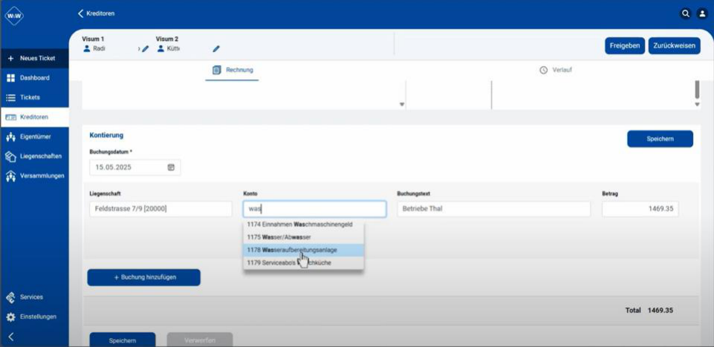Edit Visum 1 with pencil icon
Viewport: 714px width, 347px height.
click(x=146, y=49)
